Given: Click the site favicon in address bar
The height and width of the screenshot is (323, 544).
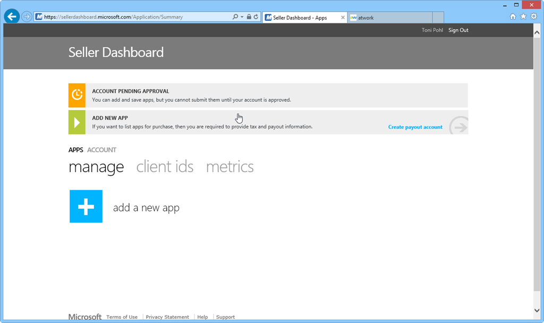Looking at the screenshot, I should pyautogui.click(x=39, y=16).
